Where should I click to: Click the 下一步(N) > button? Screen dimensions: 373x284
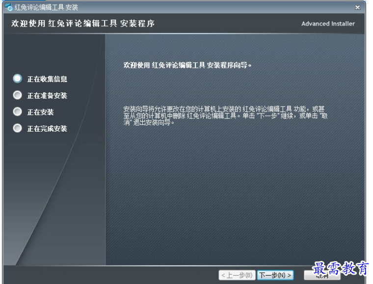click(275, 275)
